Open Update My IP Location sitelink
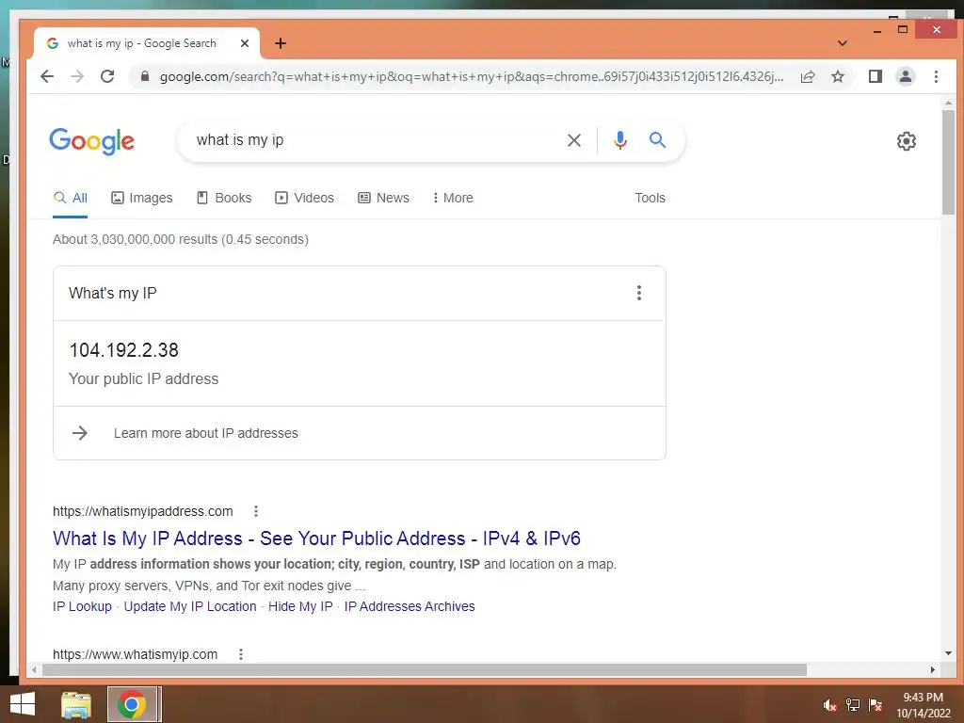This screenshot has height=723, width=964. [x=190, y=606]
